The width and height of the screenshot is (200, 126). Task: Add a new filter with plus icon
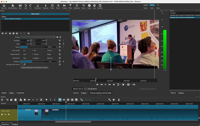coord(2,33)
